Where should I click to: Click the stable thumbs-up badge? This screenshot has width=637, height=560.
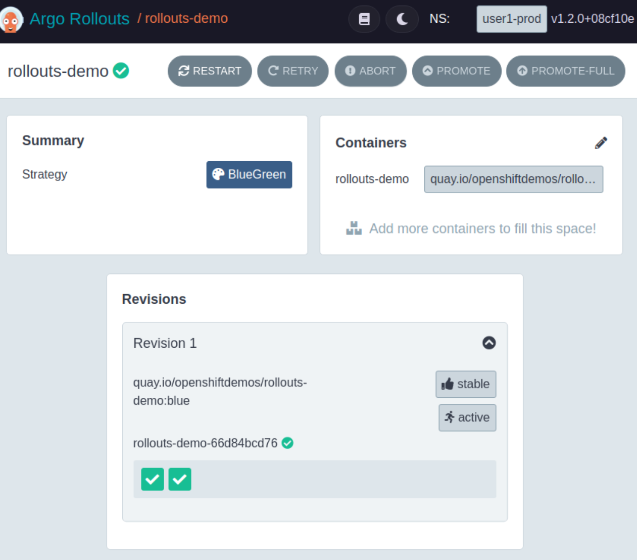466,384
